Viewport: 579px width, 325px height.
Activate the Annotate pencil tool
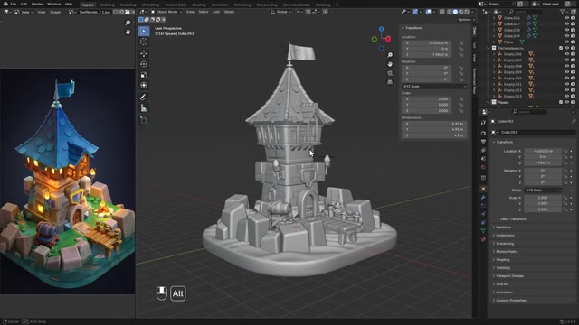[144, 97]
